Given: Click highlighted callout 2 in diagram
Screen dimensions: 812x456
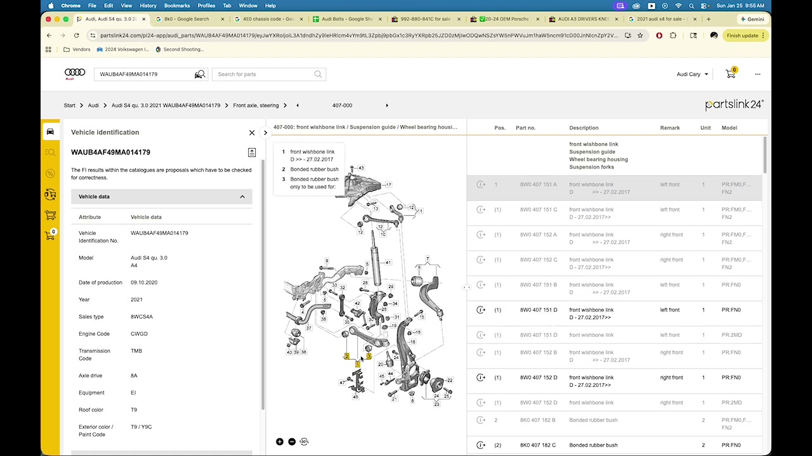Looking at the screenshot, I should 346,356.
